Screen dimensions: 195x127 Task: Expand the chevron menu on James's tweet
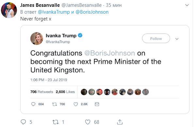tap(187, 5)
